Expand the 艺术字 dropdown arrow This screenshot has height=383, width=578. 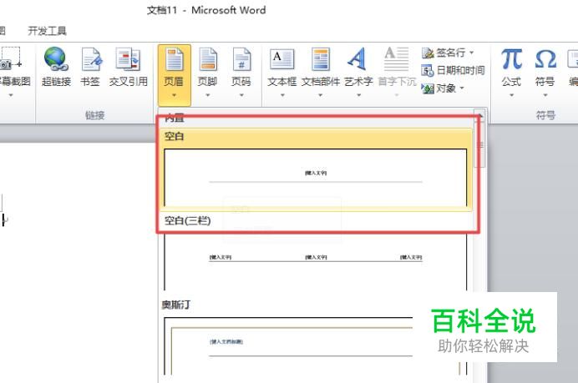[x=358, y=95]
